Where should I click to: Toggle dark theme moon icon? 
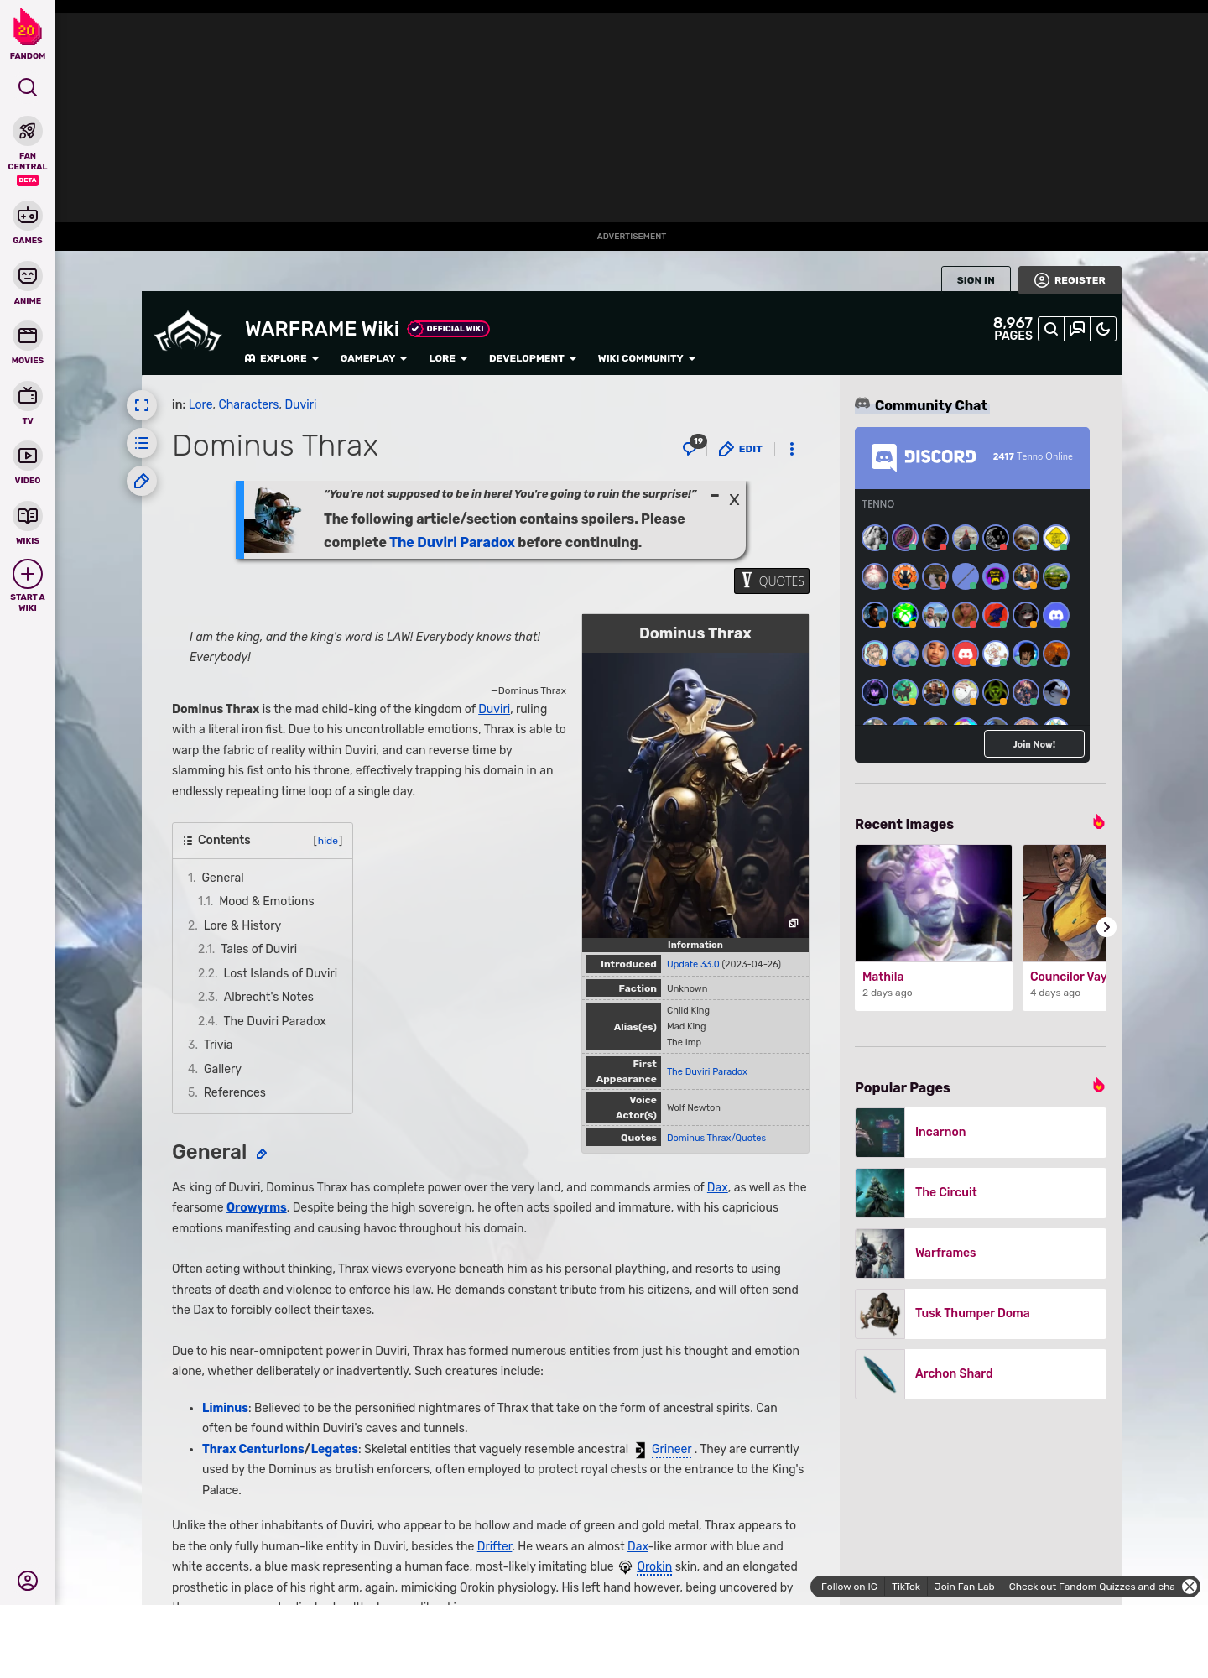1103,329
